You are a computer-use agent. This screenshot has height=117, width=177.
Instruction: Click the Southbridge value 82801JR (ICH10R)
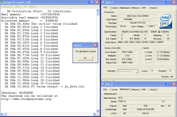[x=145, y=109]
